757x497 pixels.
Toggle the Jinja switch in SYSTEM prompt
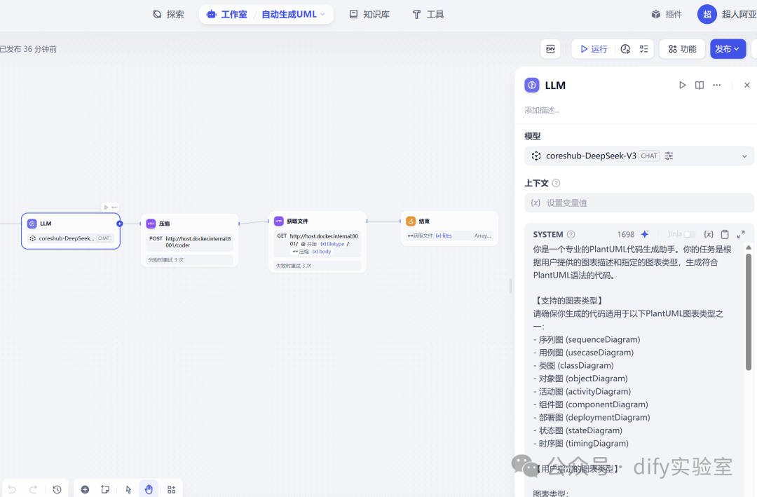point(689,234)
